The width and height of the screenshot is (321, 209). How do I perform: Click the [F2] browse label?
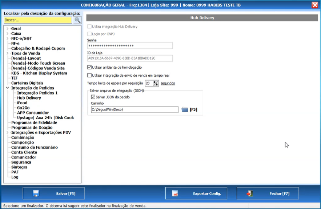pyautogui.click(x=193, y=109)
